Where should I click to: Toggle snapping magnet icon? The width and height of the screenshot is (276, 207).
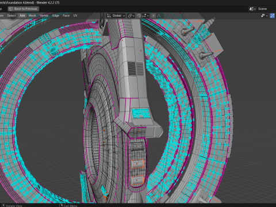pos(139,16)
